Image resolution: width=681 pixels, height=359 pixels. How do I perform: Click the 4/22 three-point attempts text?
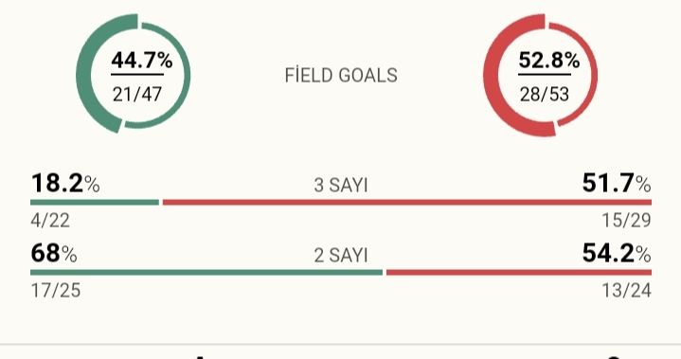click(x=50, y=221)
